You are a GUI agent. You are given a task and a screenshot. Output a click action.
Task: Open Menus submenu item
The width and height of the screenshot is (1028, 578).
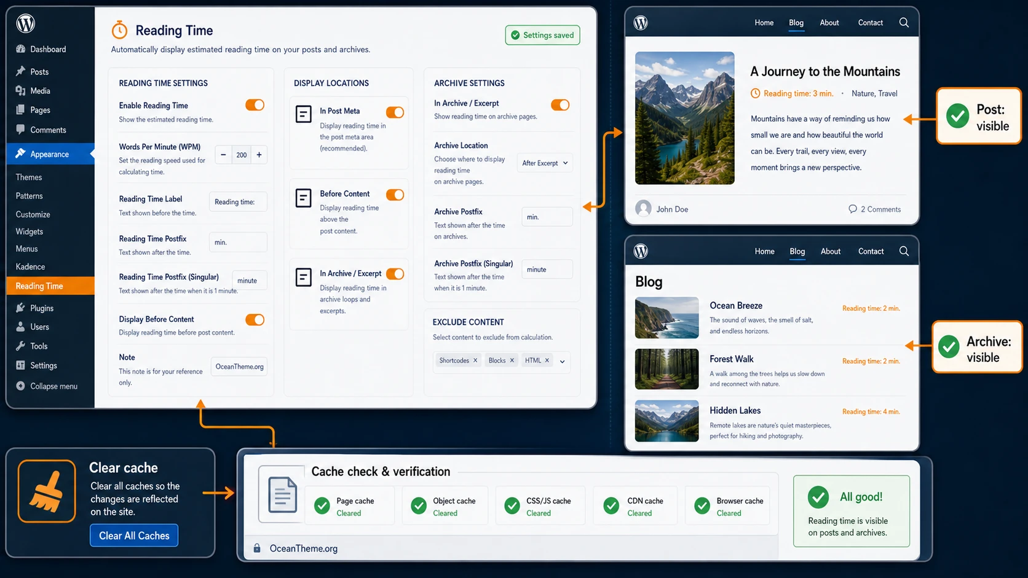26,249
